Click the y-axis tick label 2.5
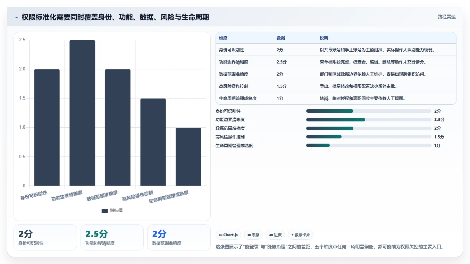 click(x=22, y=40)
